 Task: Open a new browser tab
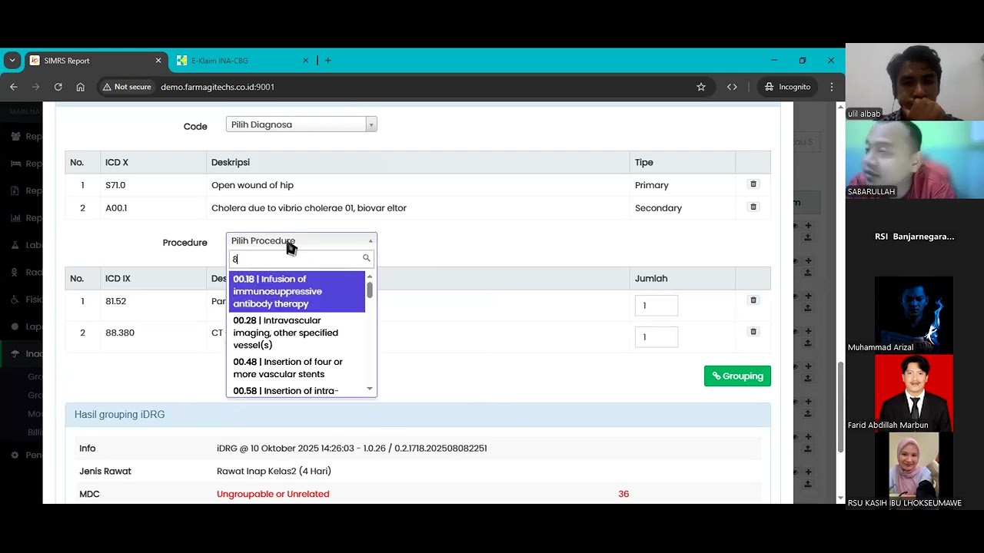(327, 61)
